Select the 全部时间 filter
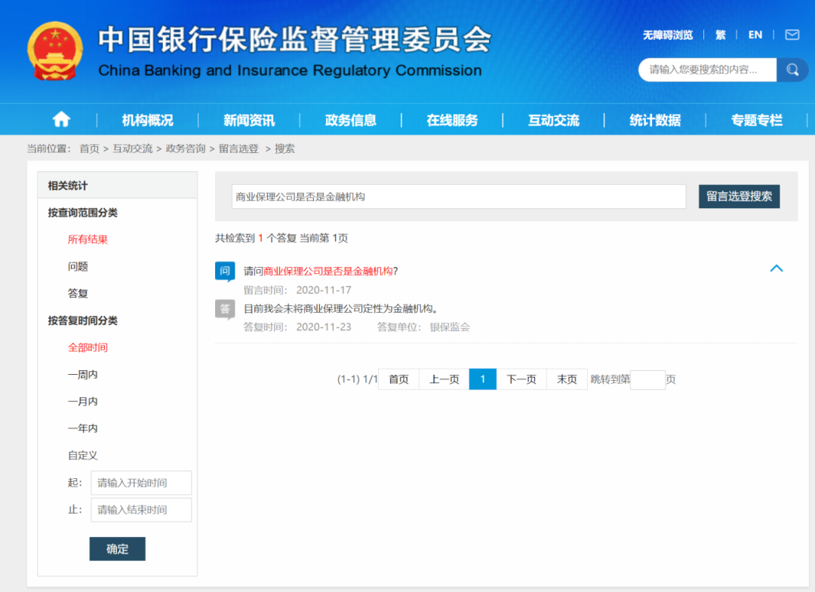The height and width of the screenshot is (592, 815). 88,348
